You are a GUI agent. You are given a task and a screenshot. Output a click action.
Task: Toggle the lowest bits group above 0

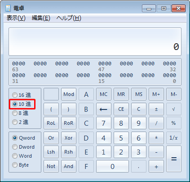point(169,75)
